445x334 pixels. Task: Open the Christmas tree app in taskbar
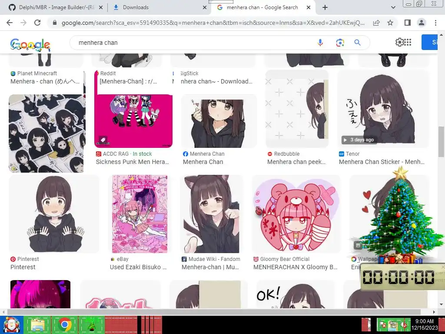coord(91,324)
